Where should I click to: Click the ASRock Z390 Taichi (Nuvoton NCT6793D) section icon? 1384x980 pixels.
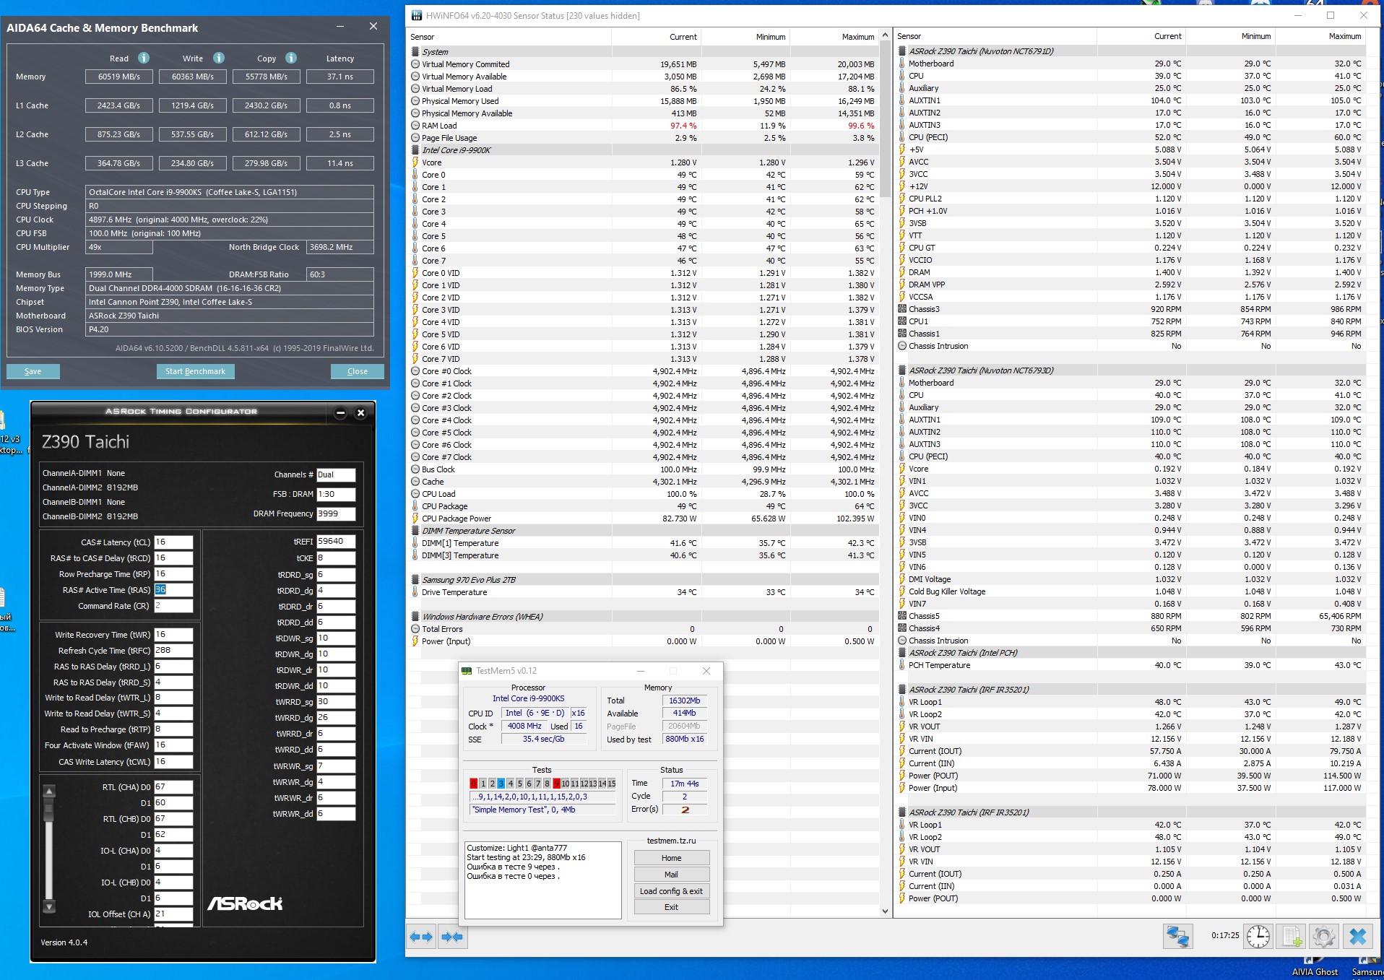tap(902, 370)
